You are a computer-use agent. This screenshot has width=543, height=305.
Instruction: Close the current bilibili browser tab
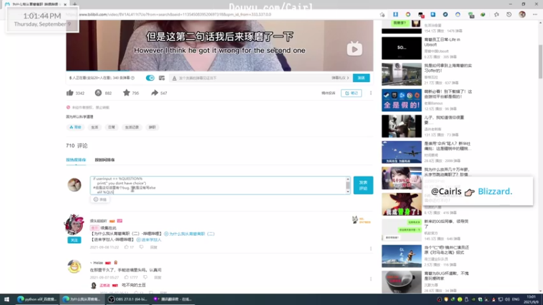[x=64, y=4]
